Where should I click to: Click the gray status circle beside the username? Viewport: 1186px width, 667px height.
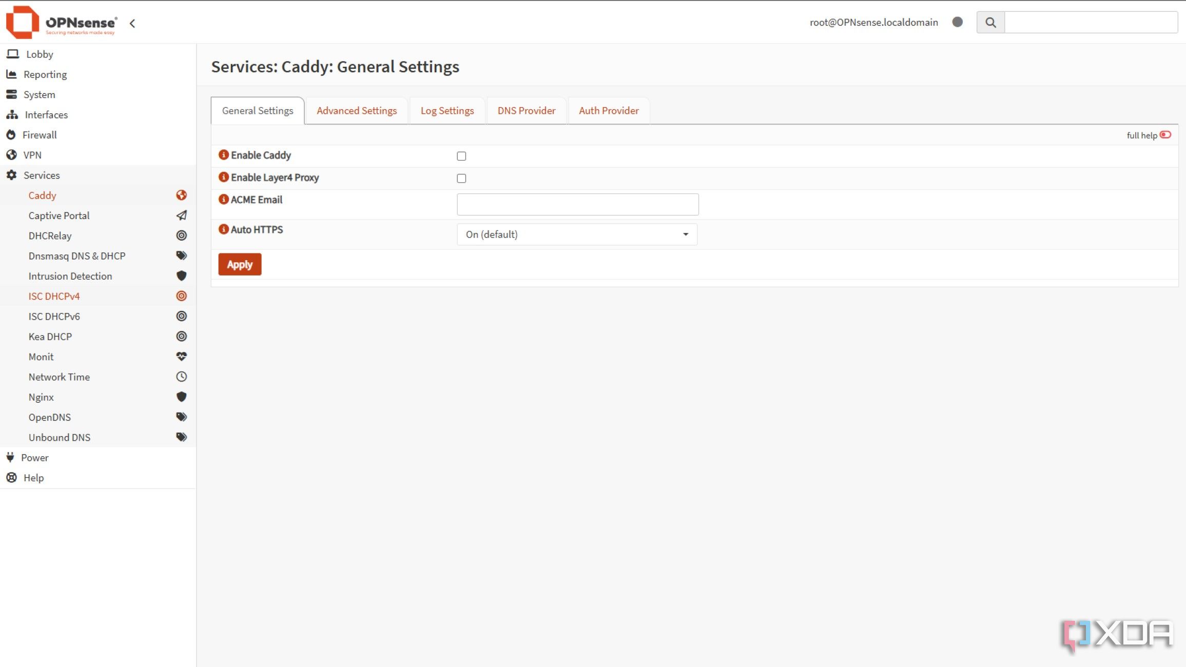point(957,22)
